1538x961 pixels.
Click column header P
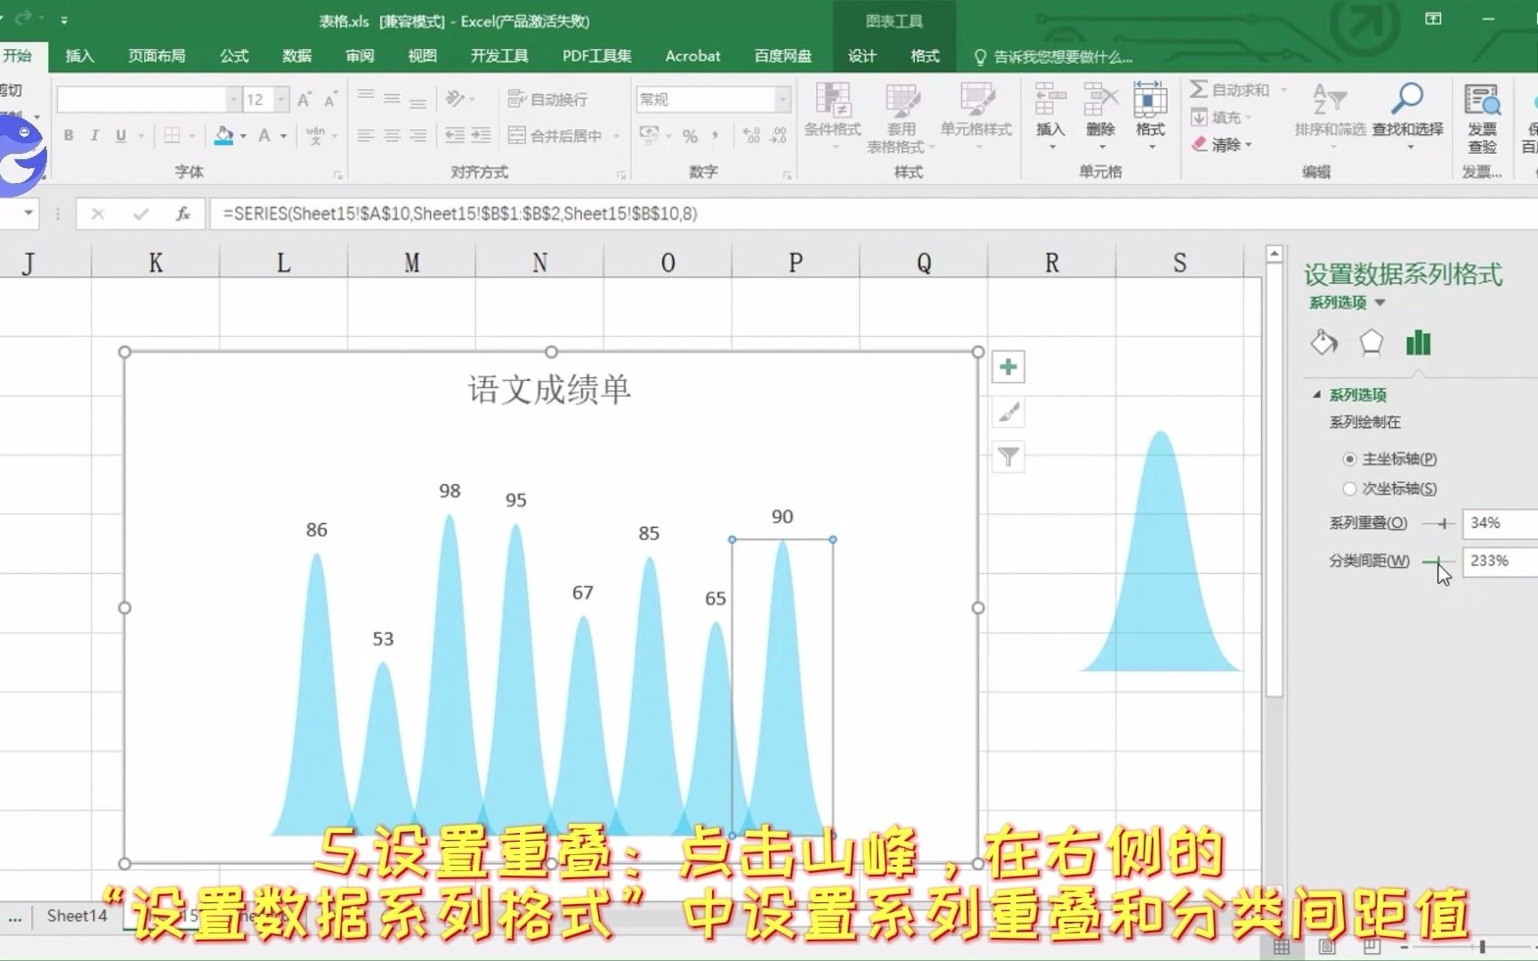(x=796, y=262)
